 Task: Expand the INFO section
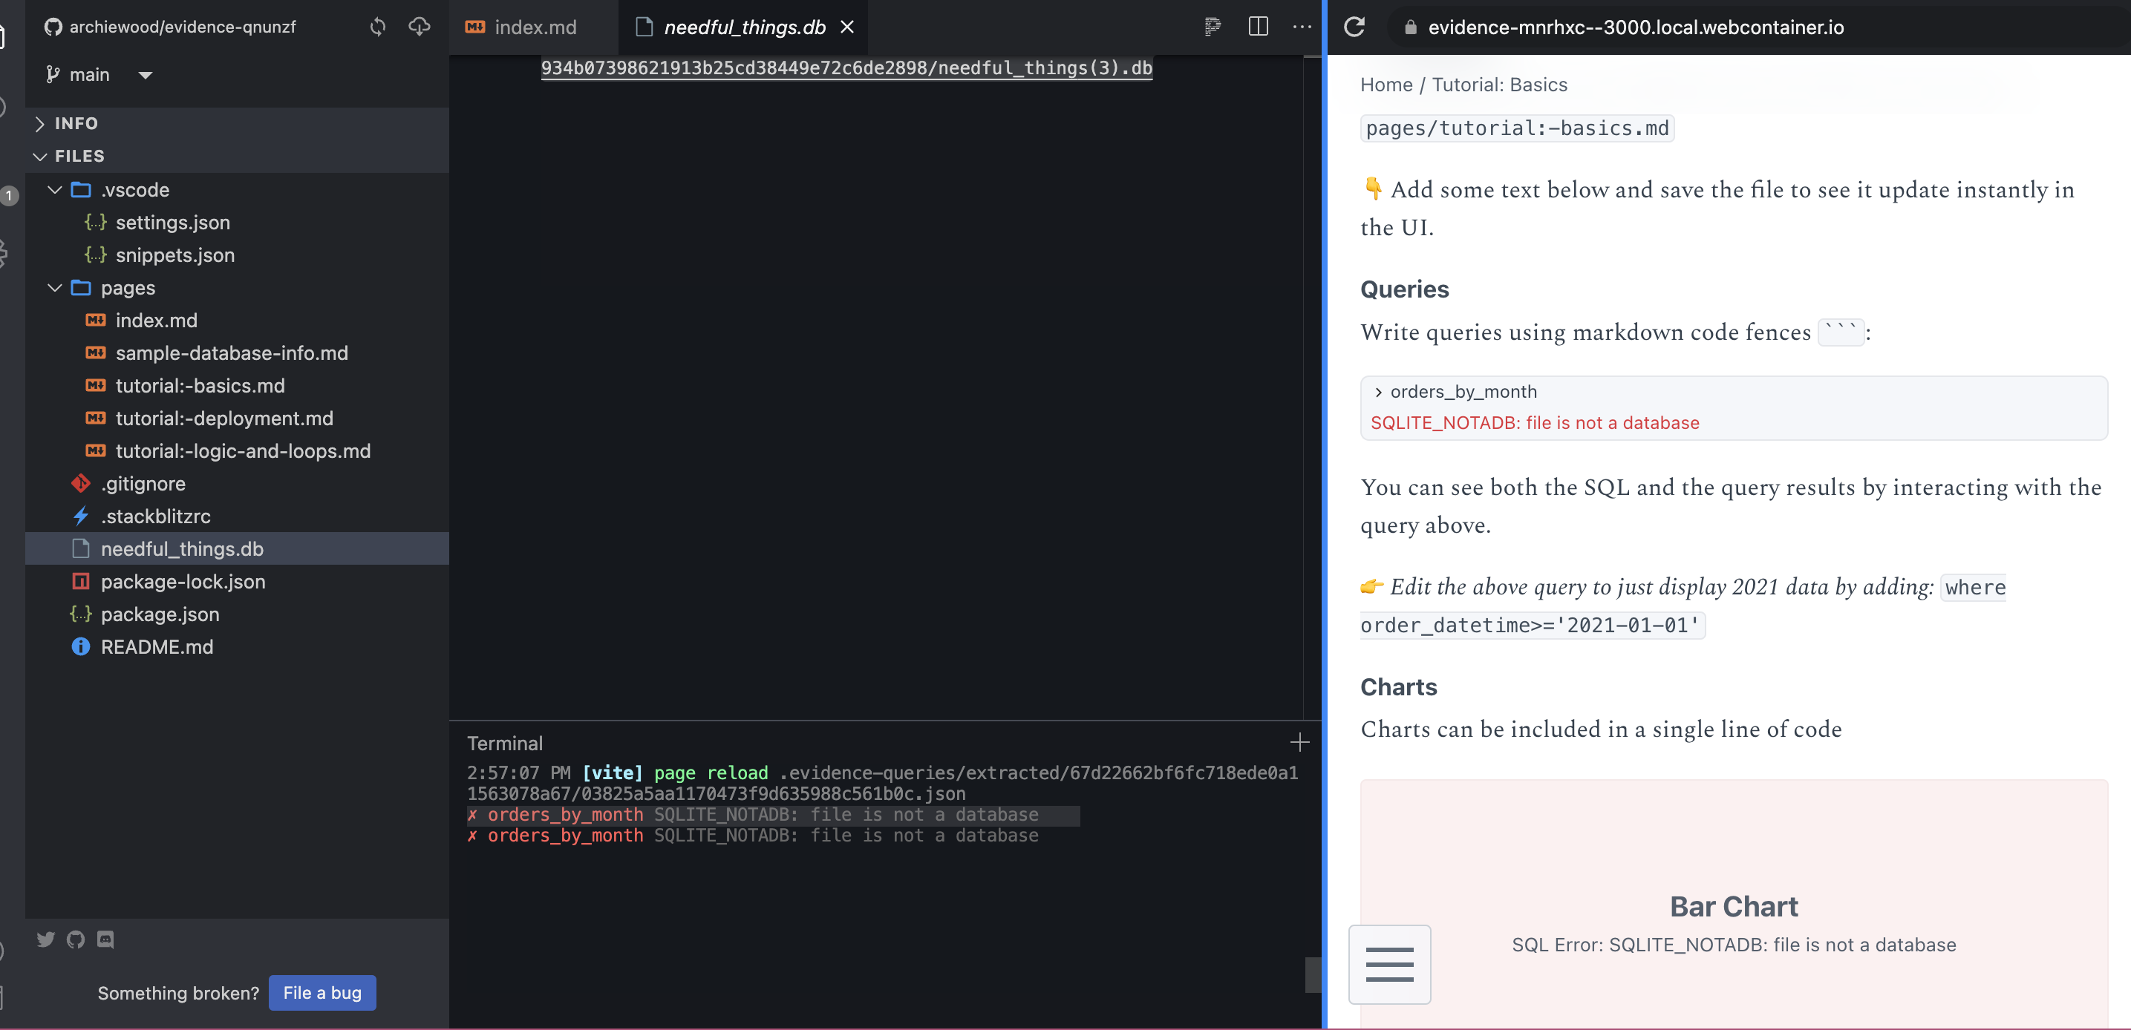(x=39, y=123)
